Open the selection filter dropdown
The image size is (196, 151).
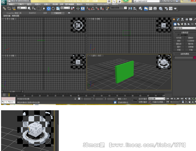(x=22, y=8)
